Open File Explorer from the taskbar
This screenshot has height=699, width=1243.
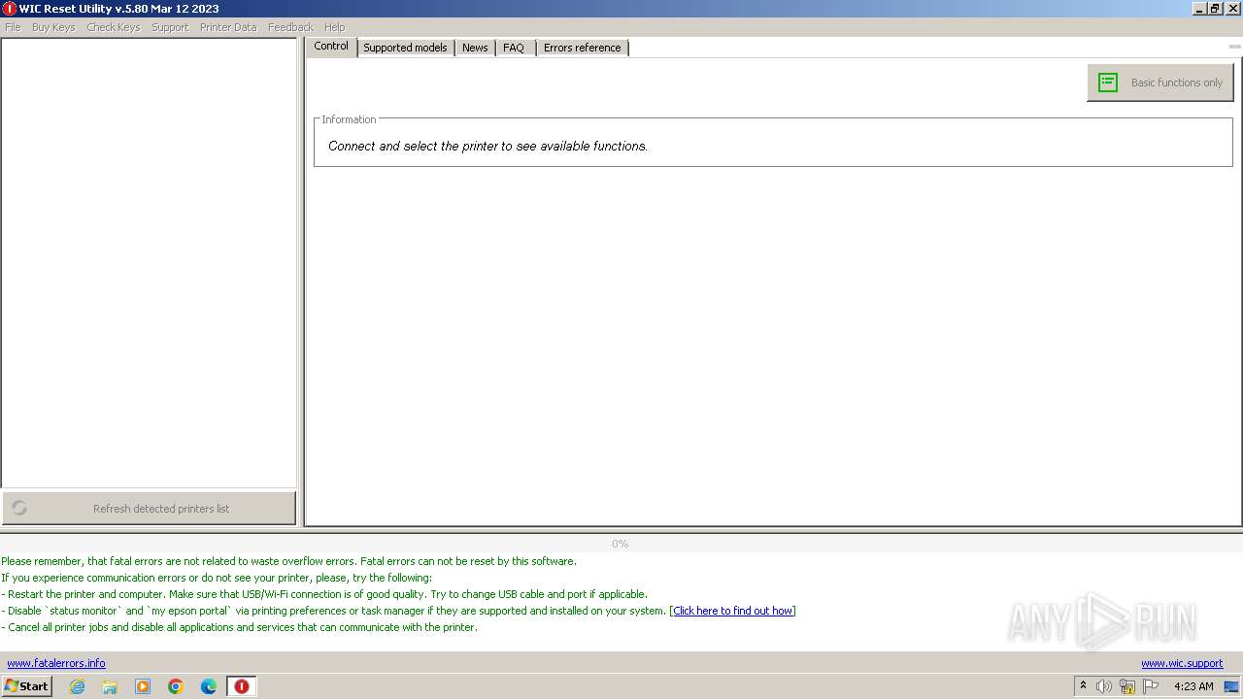click(110, 686)
